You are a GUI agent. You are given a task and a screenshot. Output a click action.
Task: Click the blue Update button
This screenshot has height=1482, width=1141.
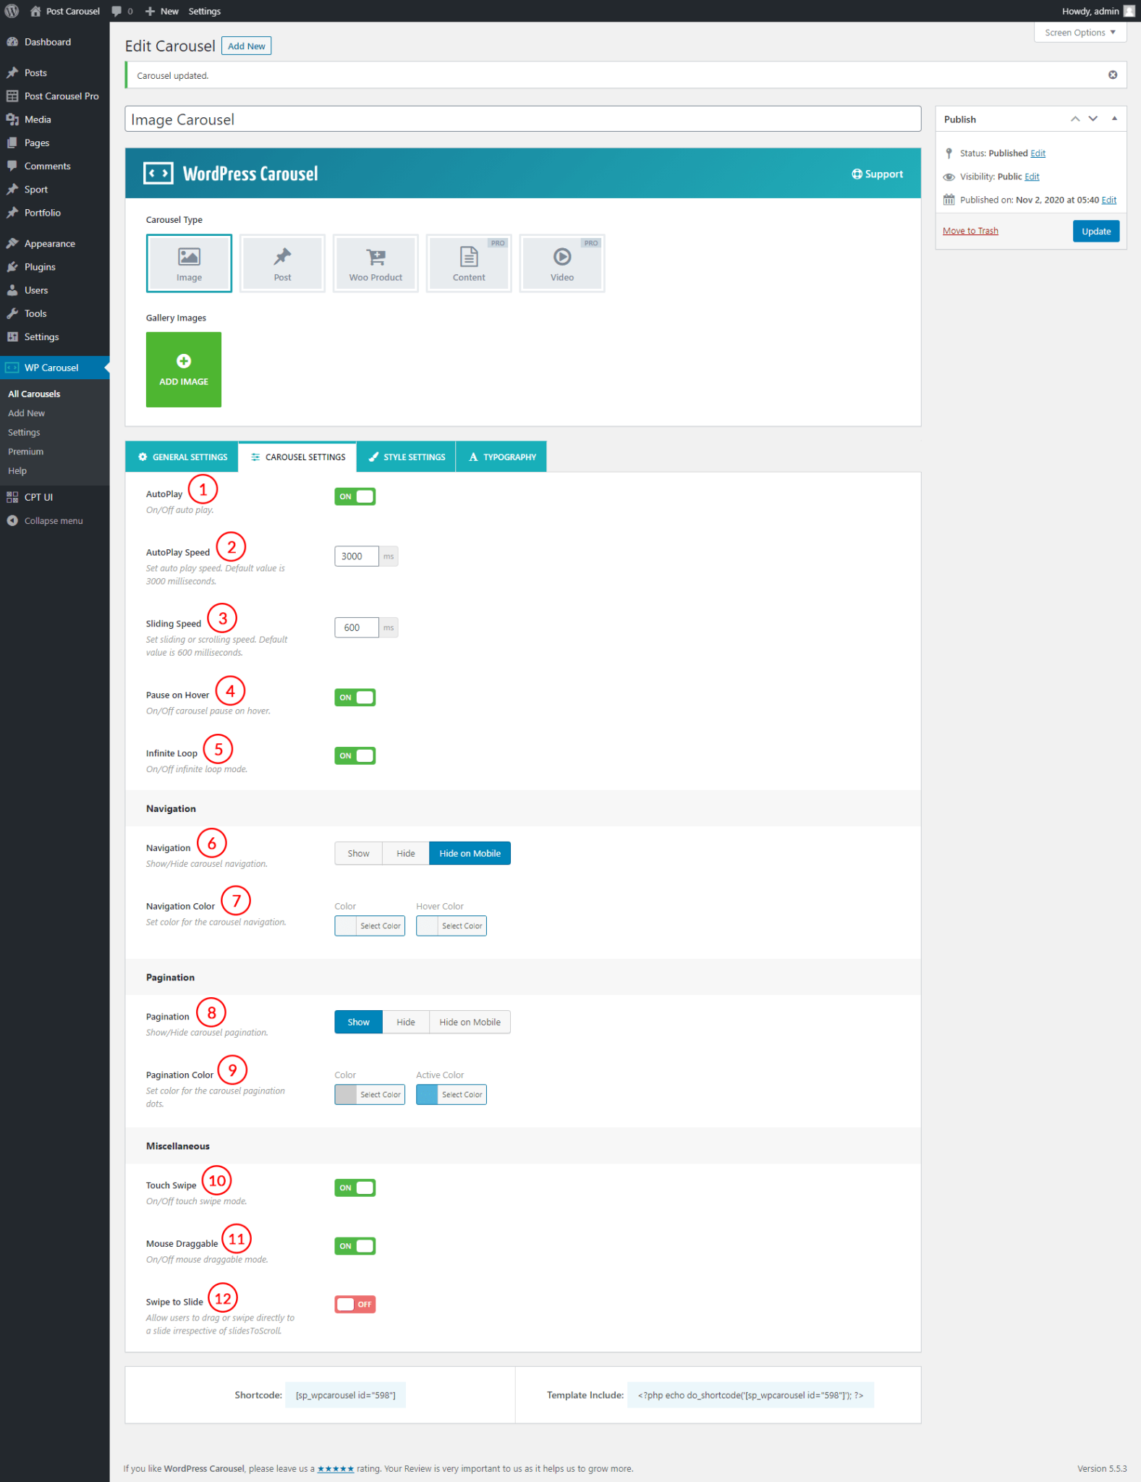[x=1095, y=232]
